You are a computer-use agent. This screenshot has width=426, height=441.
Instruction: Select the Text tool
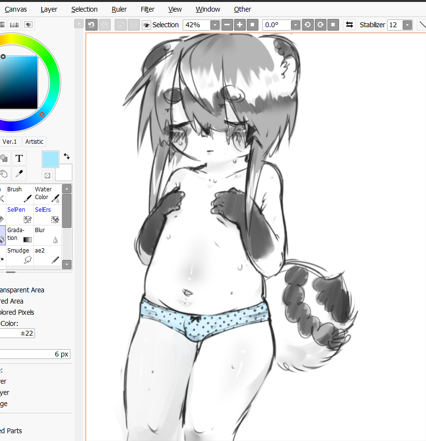pyautogui.click(x=19, y=158)
